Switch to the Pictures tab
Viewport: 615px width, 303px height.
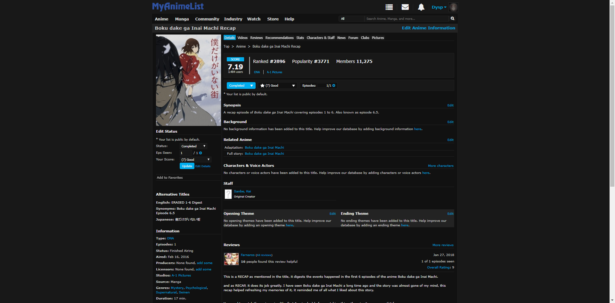click(378, 38)
